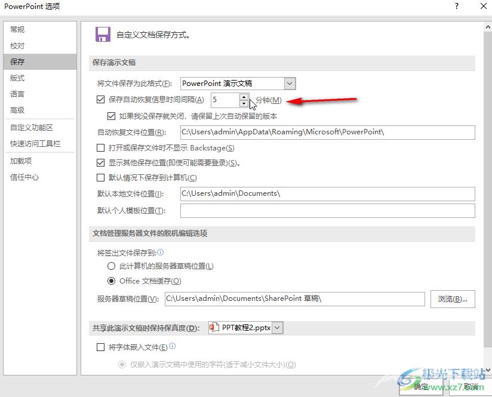Viewport: 492px width, 397px height.
Task: Open the save file format dropdown
Action: [290, 84]
